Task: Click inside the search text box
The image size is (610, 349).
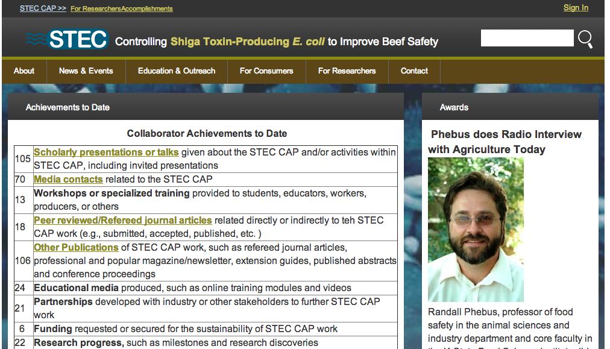Action: (527, 38)
